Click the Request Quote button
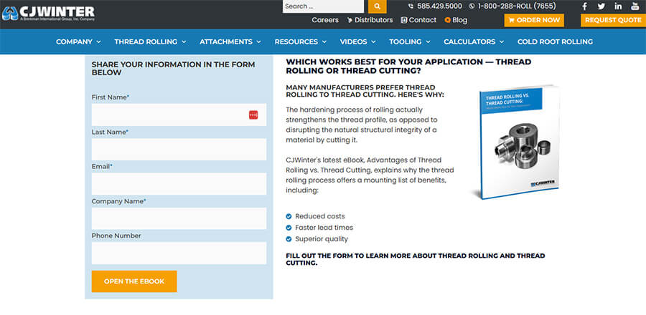Viewport: 646px width, 315px height. (613, 20)
